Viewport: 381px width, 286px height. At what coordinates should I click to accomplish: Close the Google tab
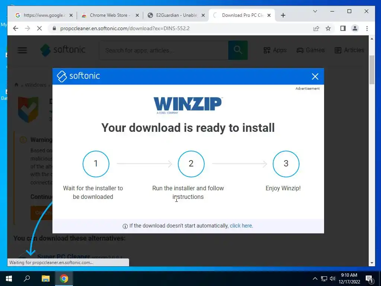tap(71, 15)
